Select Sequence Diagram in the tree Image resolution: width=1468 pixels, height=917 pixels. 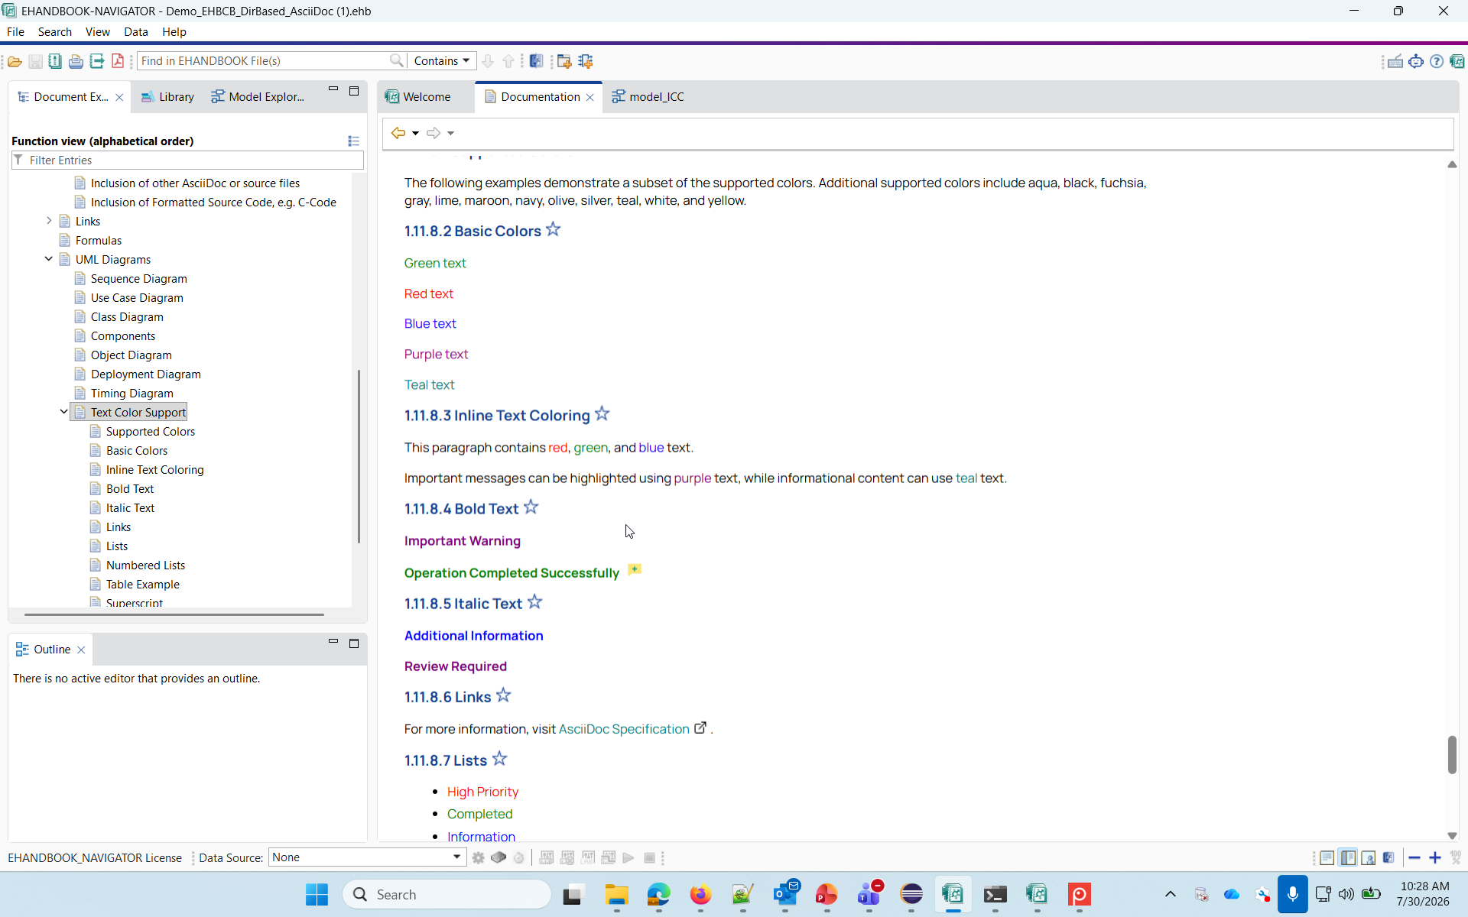click(x=138, y=279)
